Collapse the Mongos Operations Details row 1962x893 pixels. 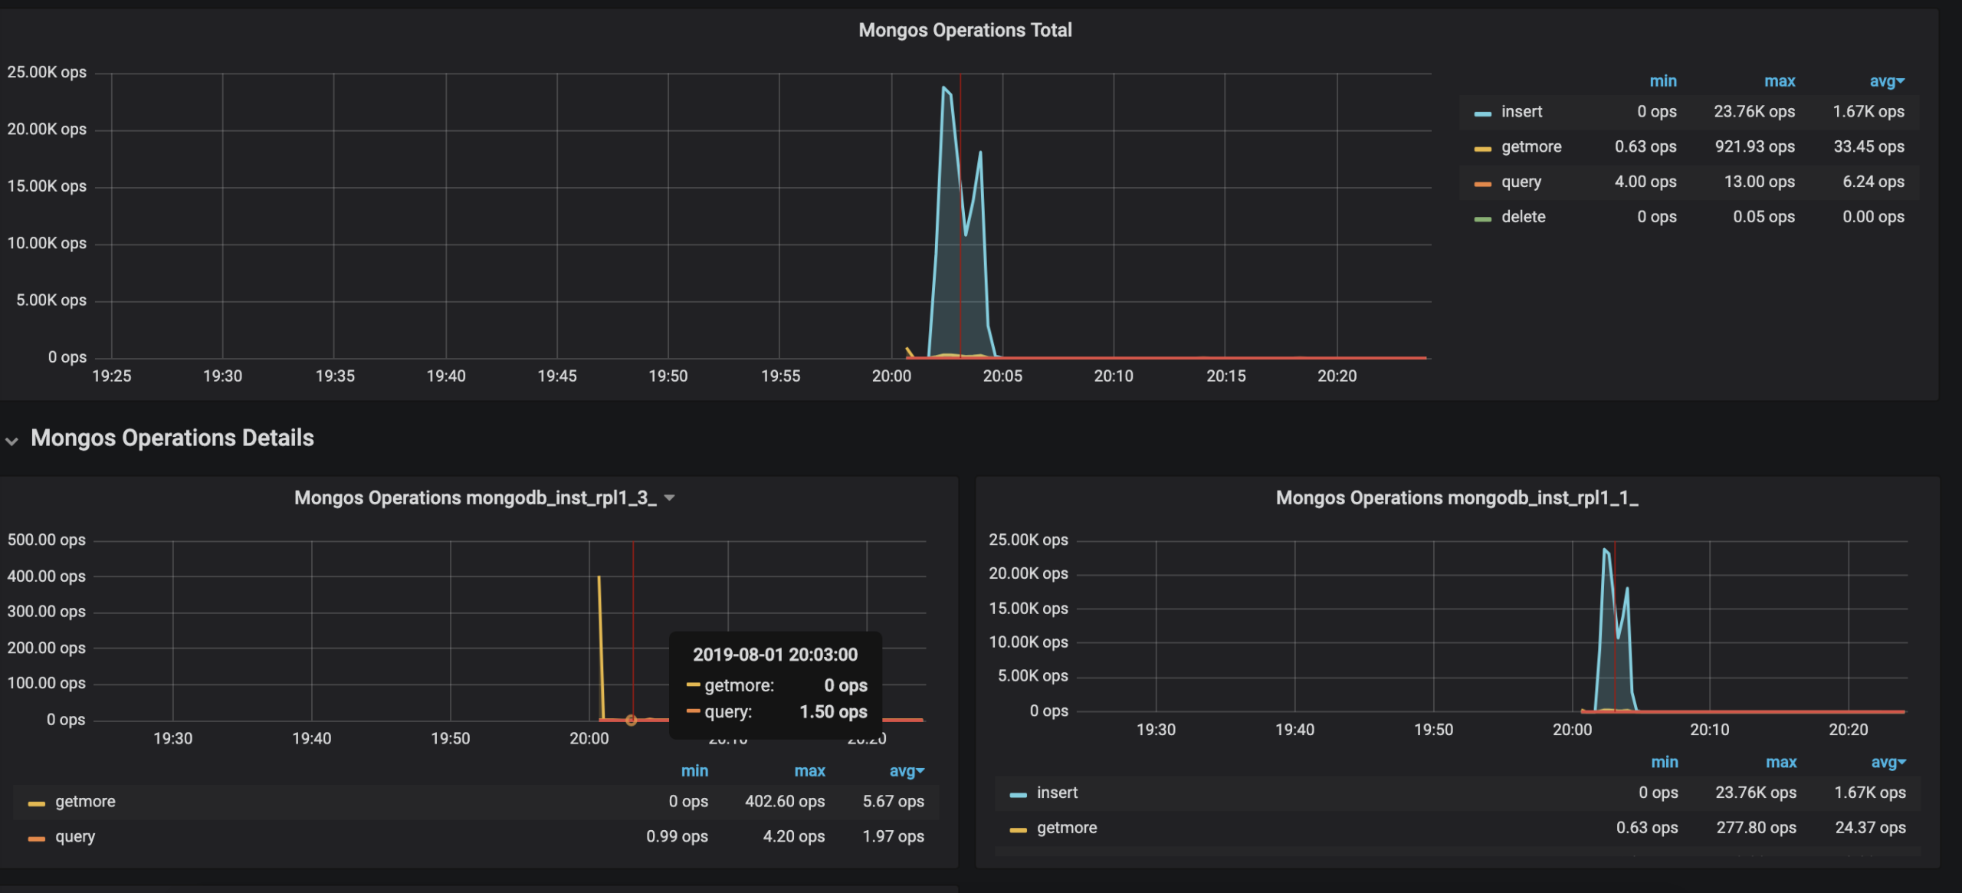pyautogui.click(x=11, y=441)
